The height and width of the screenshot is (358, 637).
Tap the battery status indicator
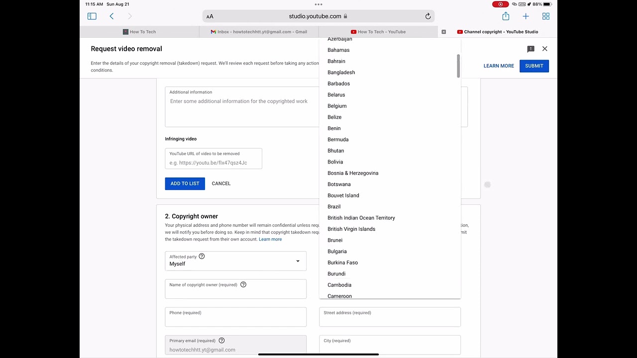tap(547, 4)
